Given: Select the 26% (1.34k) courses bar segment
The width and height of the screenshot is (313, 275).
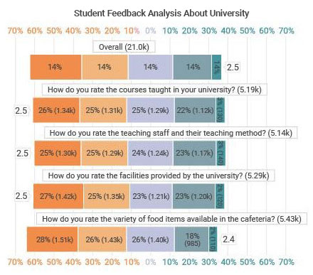Looking at the screenshot, I should coord(56,110).
